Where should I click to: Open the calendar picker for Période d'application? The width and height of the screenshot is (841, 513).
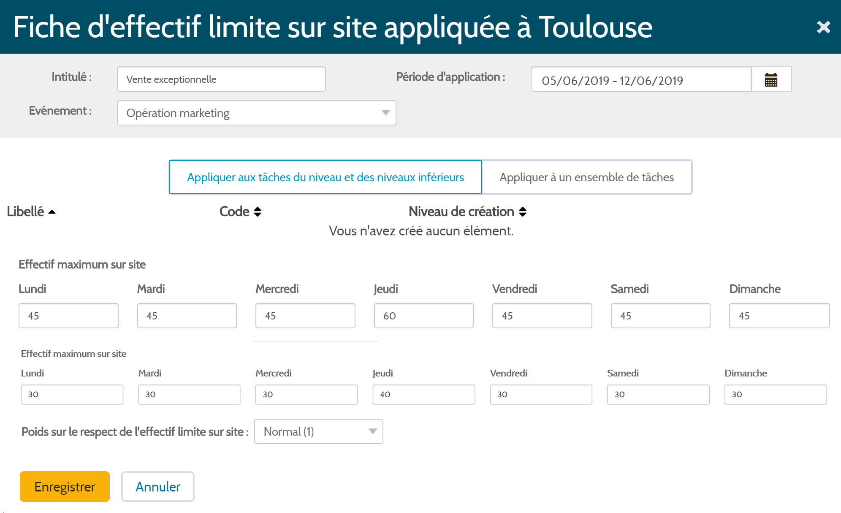click(x=771, y=79)
